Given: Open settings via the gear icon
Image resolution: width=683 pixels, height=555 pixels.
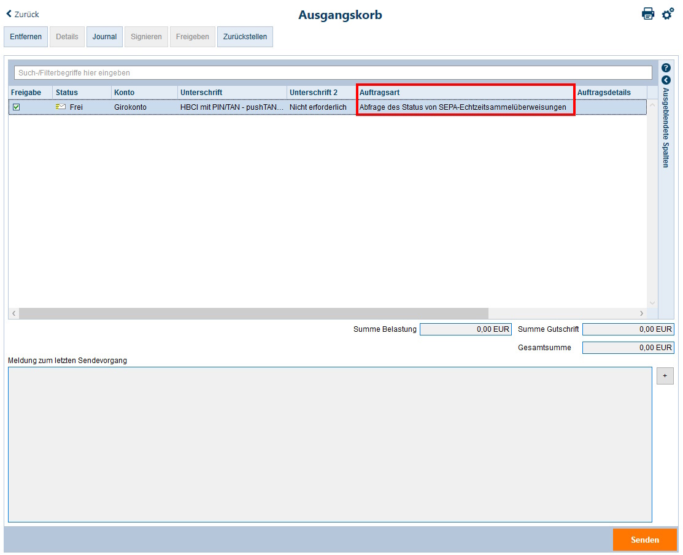Looking at the screenshot, I should [x=668, y=13].
